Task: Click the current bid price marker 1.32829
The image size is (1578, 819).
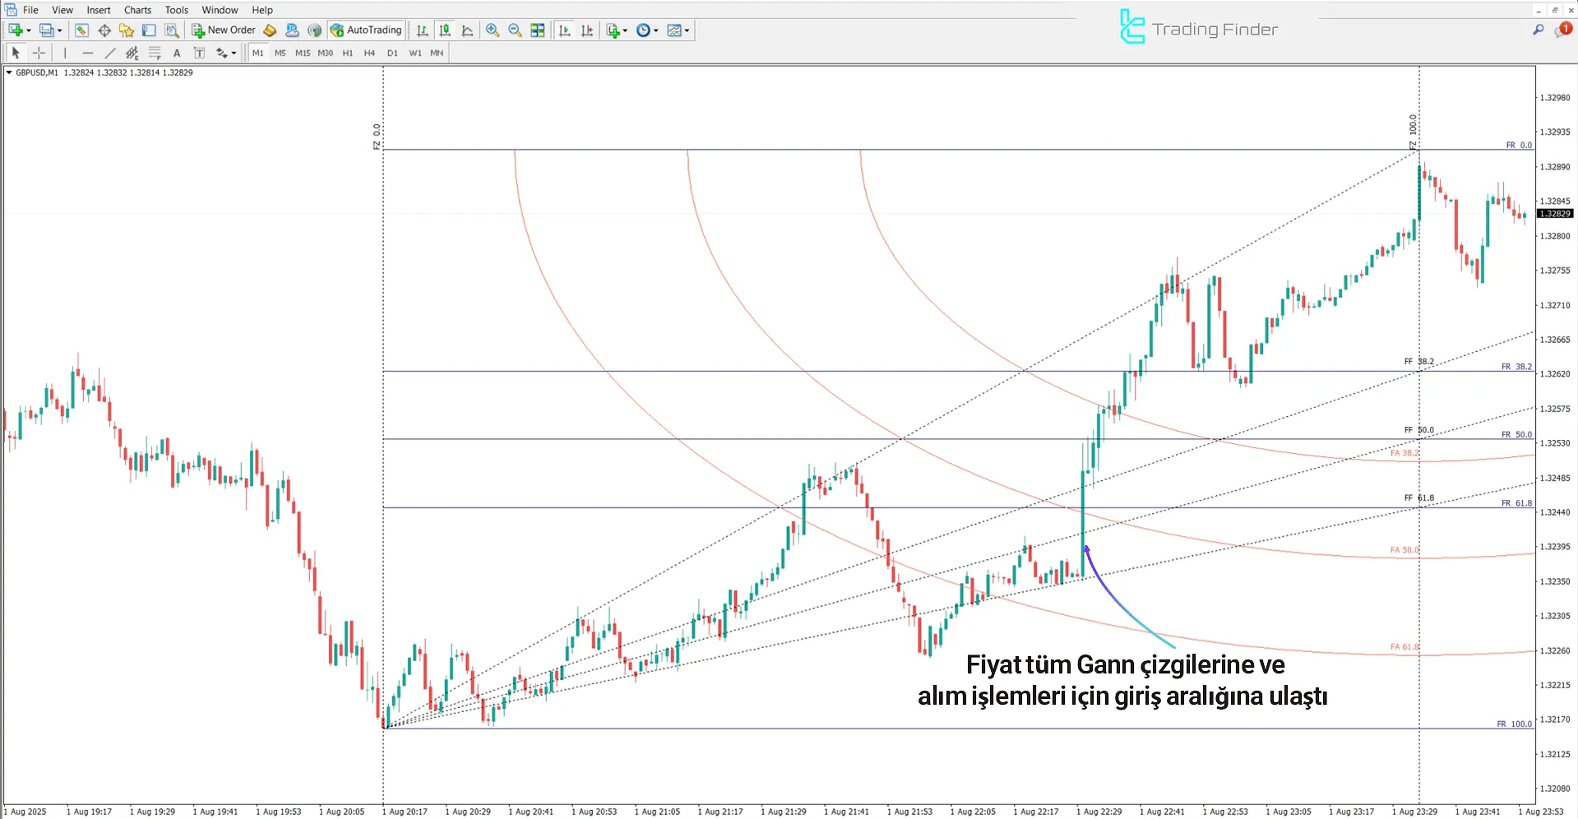Action: [x=1554, y=214]
